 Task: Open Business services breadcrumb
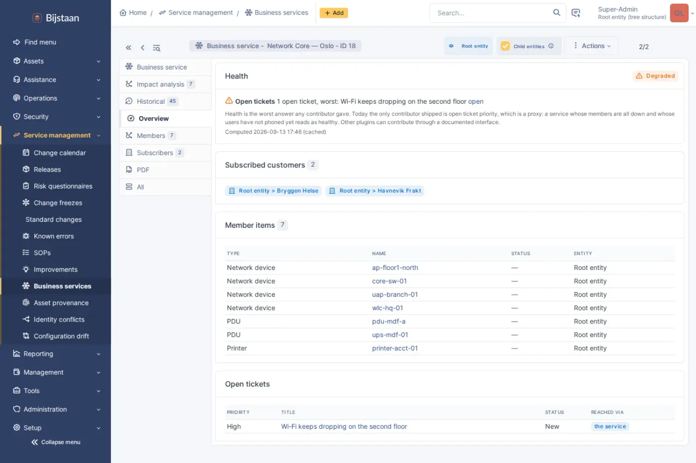[276, 12]
